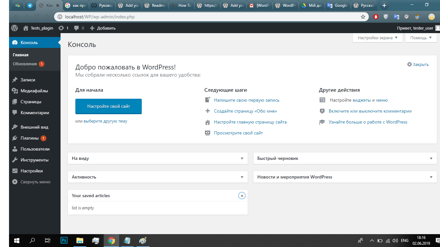Open Task View on the taskbar
440x247 pixels.
[x=47, y=240]
